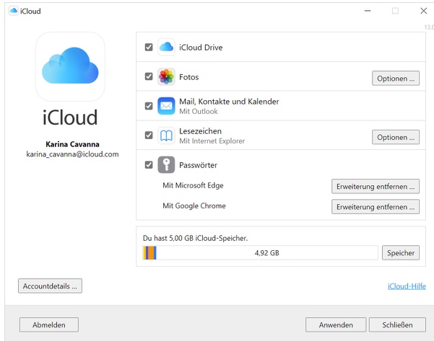Uncheck the iCloud Drive checkbox

pyautogui.click(x=149, y=48)
